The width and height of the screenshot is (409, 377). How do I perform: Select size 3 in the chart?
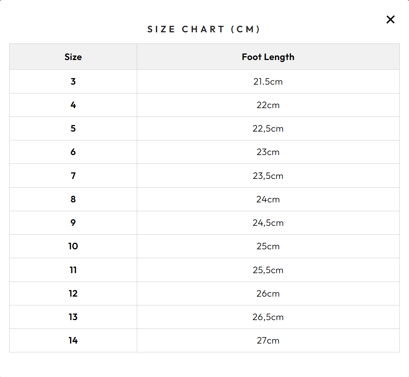pos(73,82)
